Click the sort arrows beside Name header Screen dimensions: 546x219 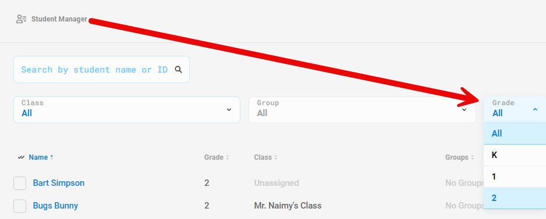52,157
